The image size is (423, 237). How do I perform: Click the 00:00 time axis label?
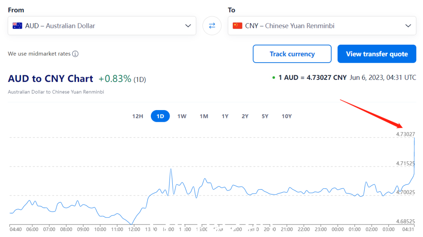tap(338, 230)
